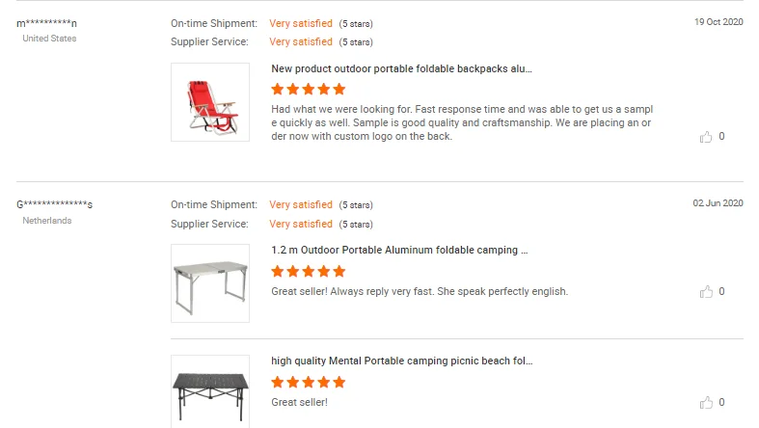Screen dimensions: 759x428
Task: Click star rating of the 1.2 m table review
Action: [309, 272]
